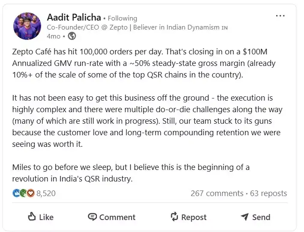This screenshot has height=232, width=304.
Task: Click the speech bubble Comment icon
Action: pos(92,217)
